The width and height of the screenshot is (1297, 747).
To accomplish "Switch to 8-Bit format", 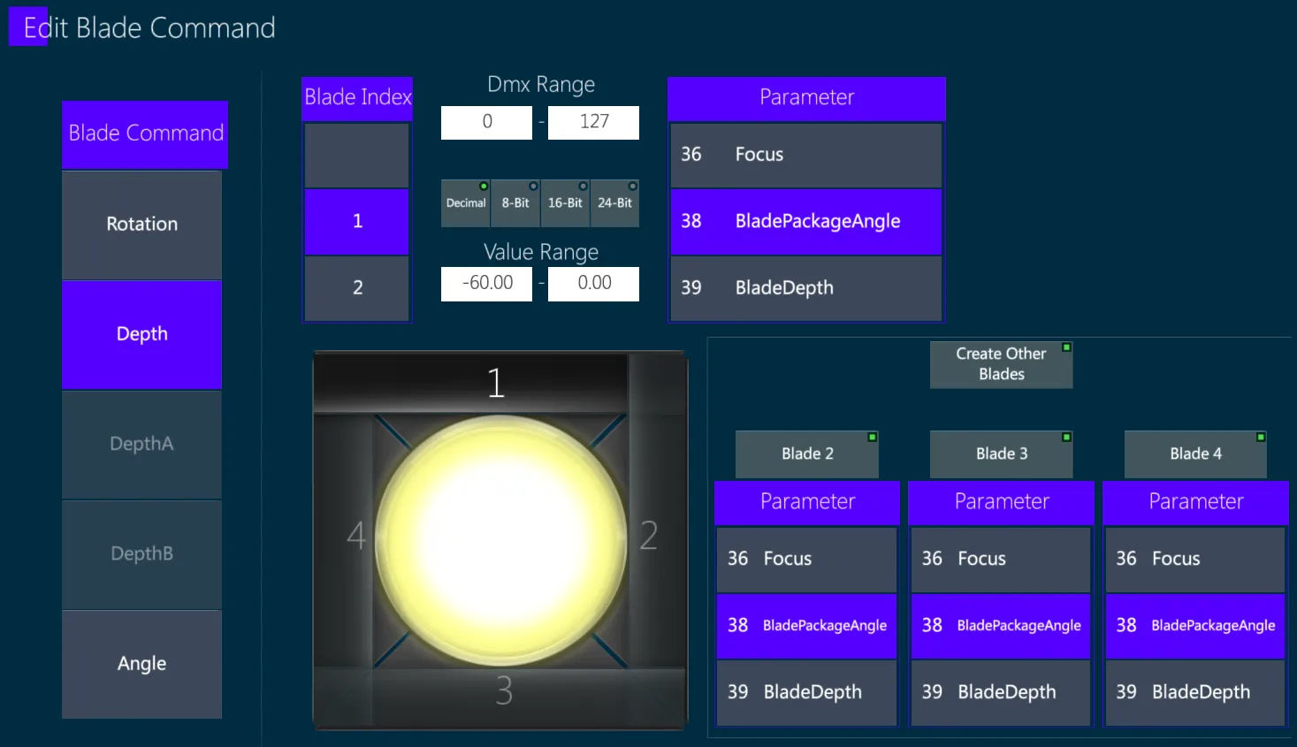I will click(x=515, y=203).
